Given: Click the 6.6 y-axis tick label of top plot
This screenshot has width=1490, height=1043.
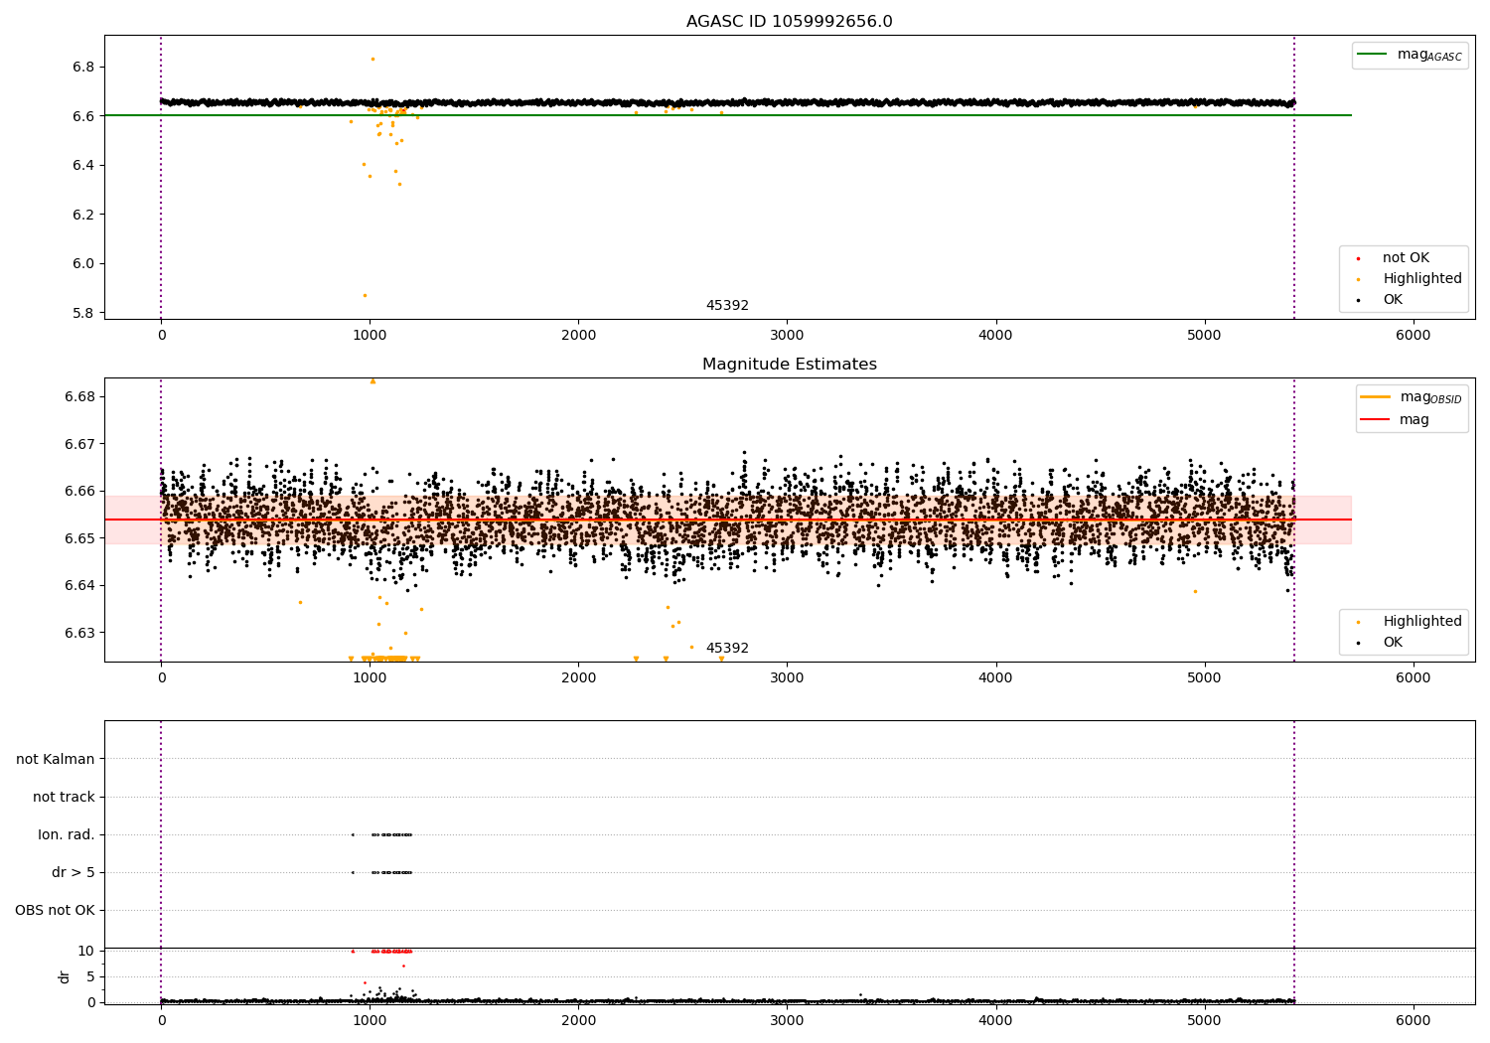Looking at the screenshot, I should click(x=83, y=116).
